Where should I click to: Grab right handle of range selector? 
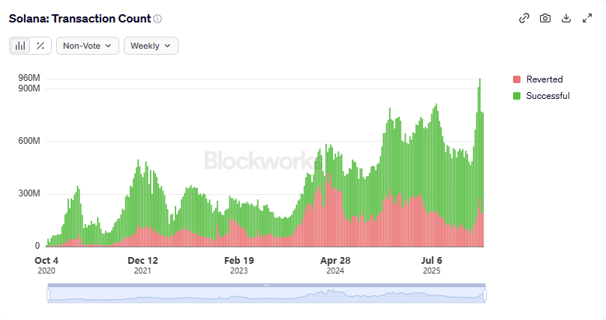pyautogui.click(x=484, y=295)
